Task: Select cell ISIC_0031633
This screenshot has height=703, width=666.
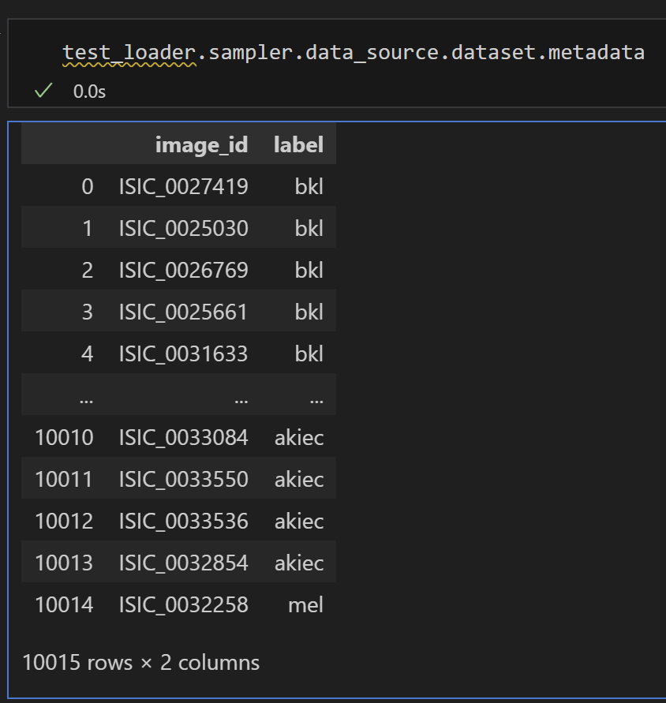Action: point(183,353)
